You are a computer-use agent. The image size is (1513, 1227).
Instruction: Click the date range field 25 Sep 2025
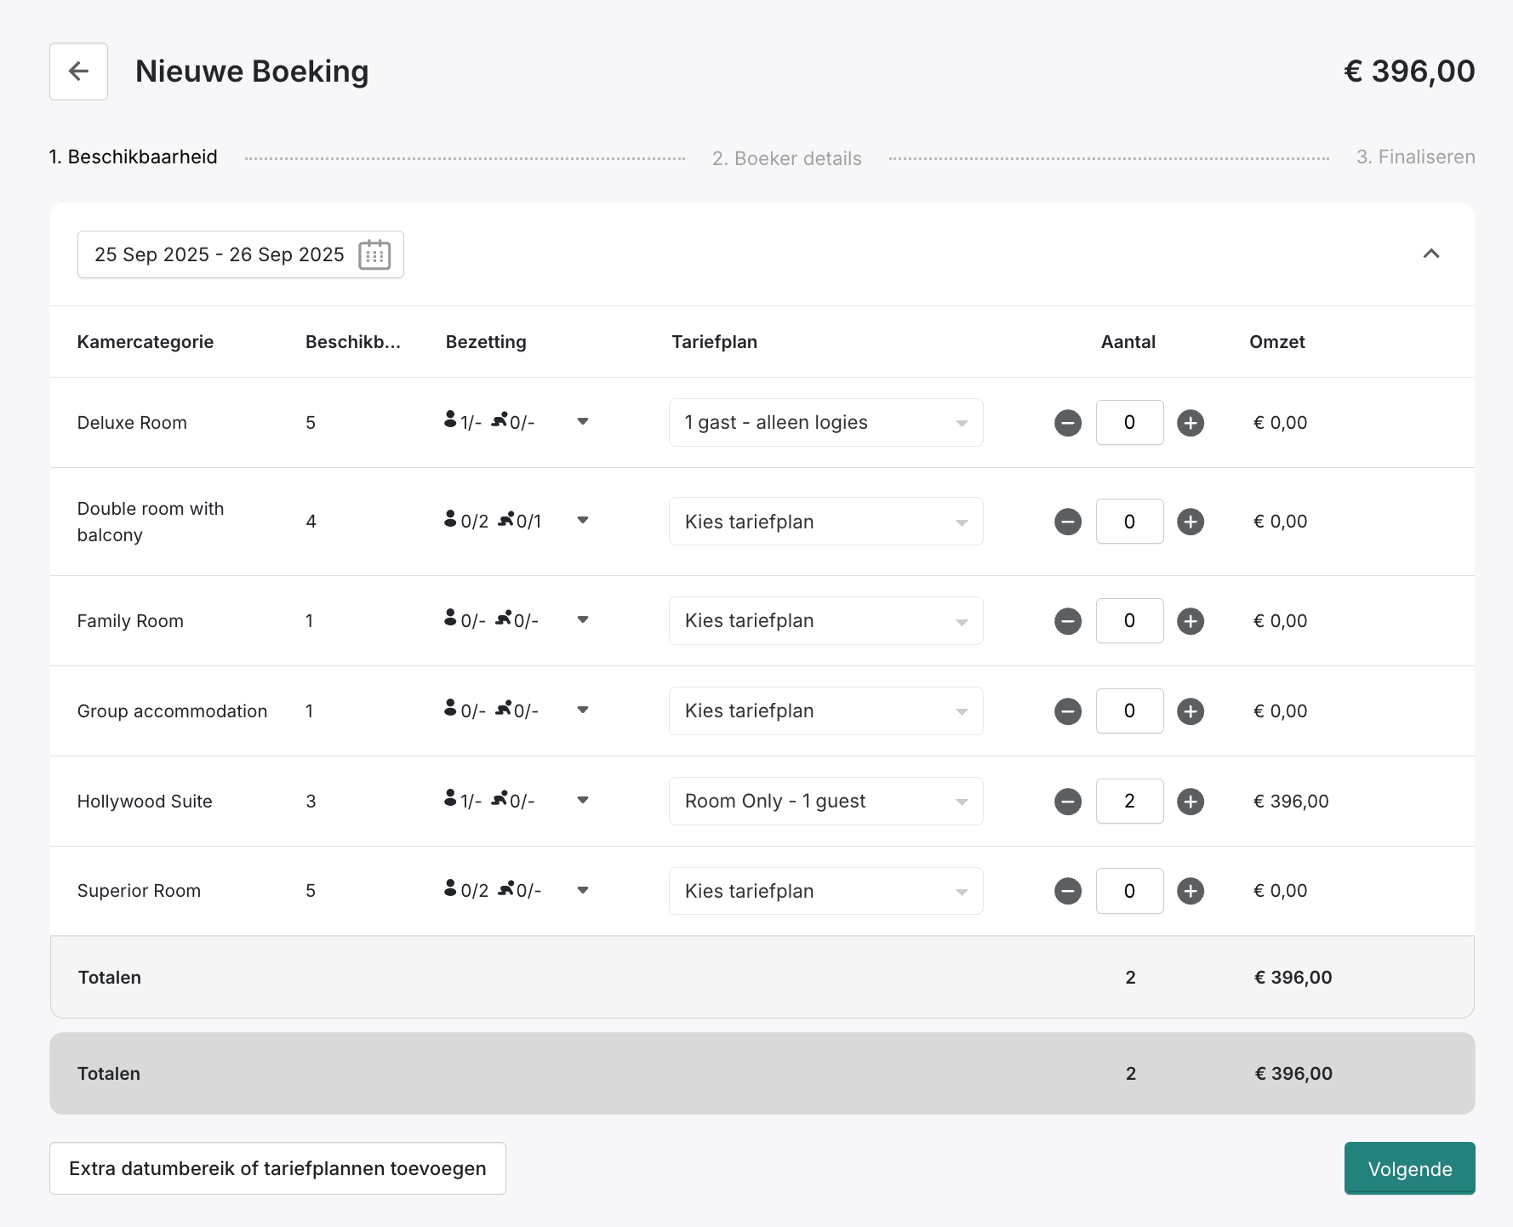pyautogui.click(x=241, y=254)
